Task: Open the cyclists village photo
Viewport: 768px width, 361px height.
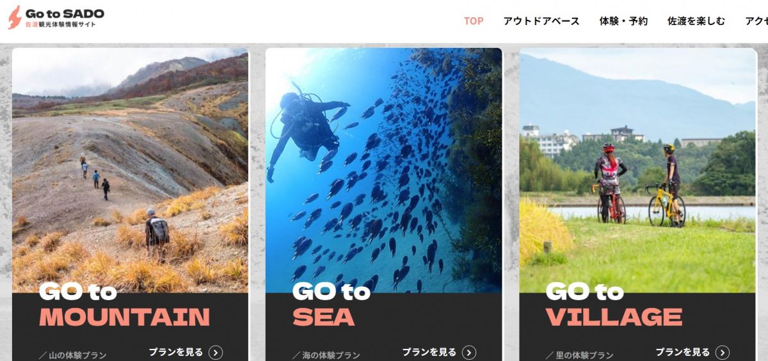Action: [x=637, y=170]
